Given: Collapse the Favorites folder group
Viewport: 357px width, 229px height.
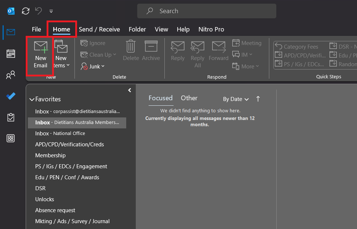Looking at the screenshot, I should point(31,99).
